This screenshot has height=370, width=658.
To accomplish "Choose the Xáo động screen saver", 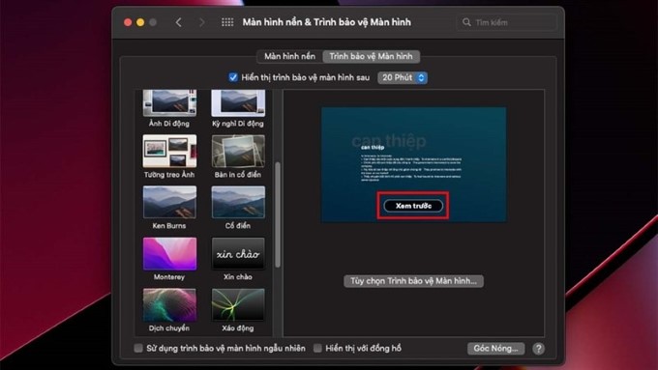I will 238,304.
